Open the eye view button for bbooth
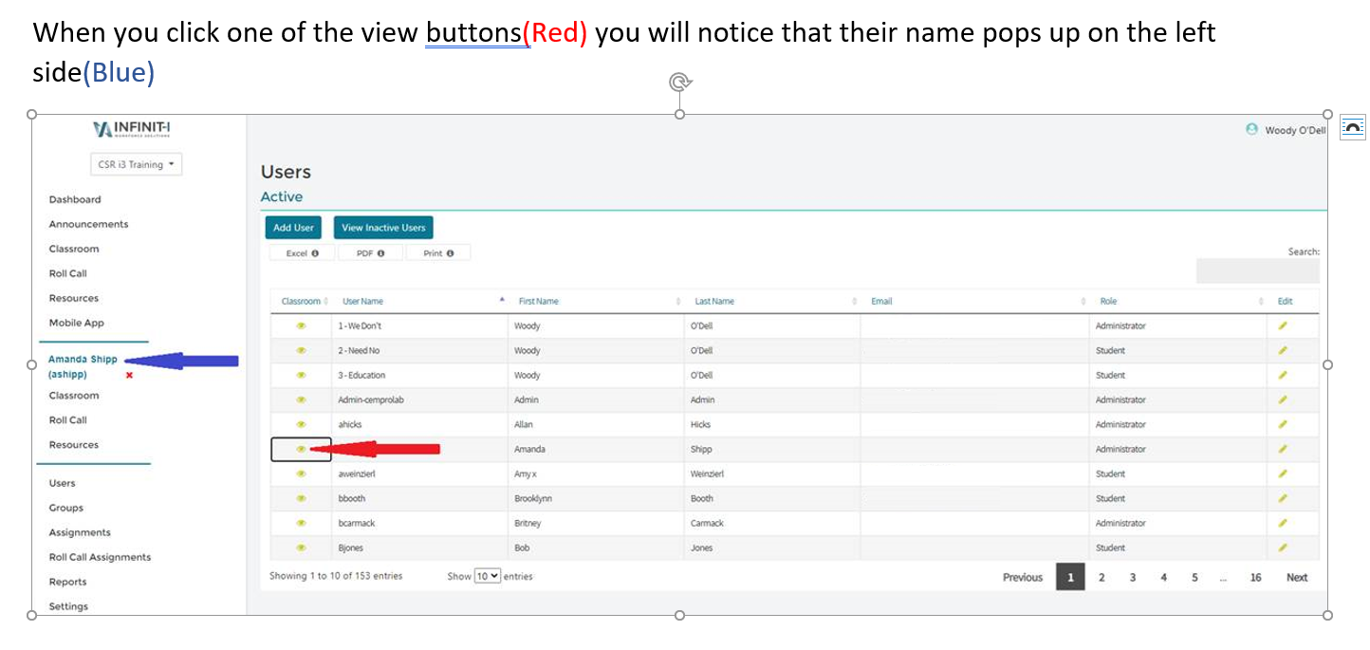The image size is (1370, 650). 301,498
